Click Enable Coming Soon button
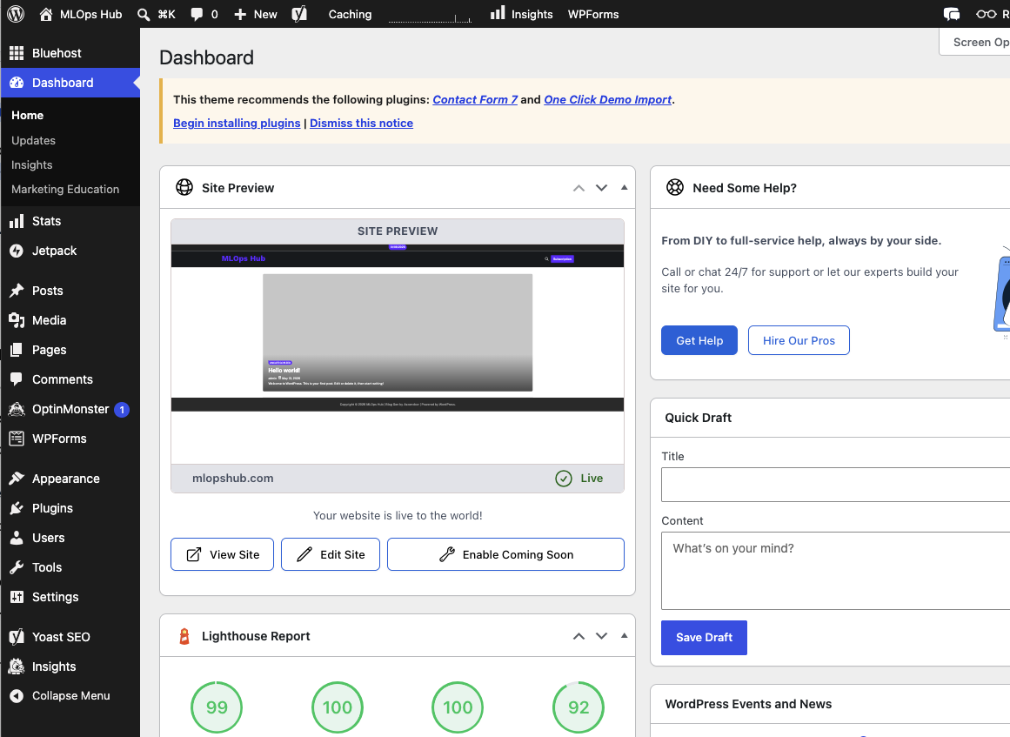 click(505, 554)
